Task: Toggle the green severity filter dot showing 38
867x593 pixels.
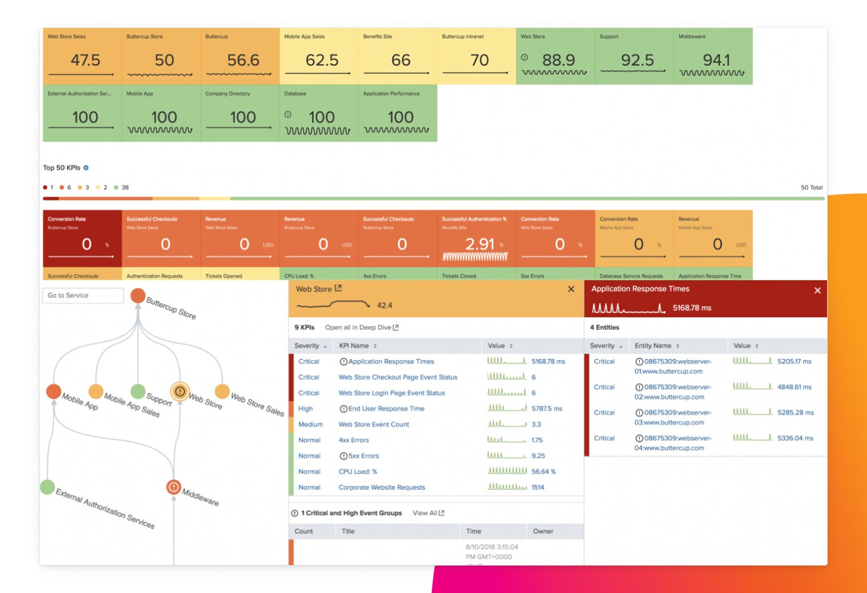Action: tap(117, 187)
